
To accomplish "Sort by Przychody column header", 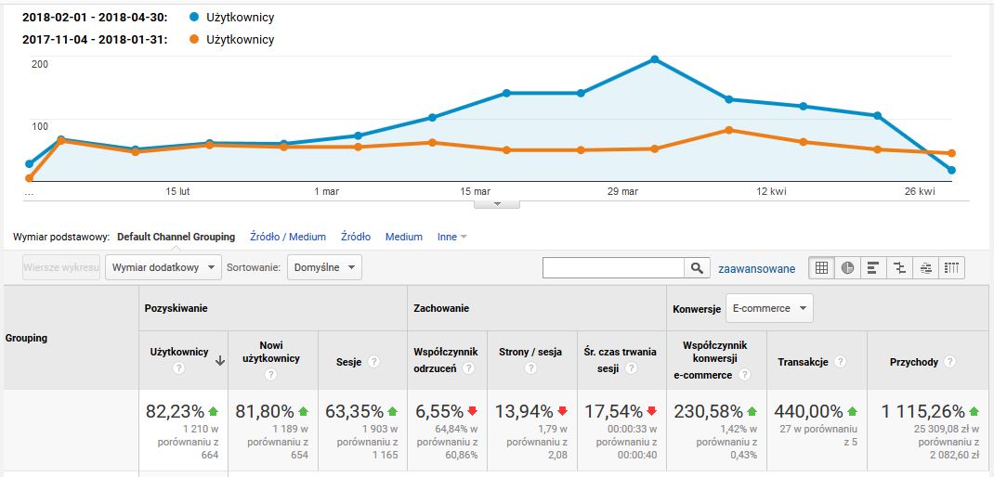I will (914, 362).
